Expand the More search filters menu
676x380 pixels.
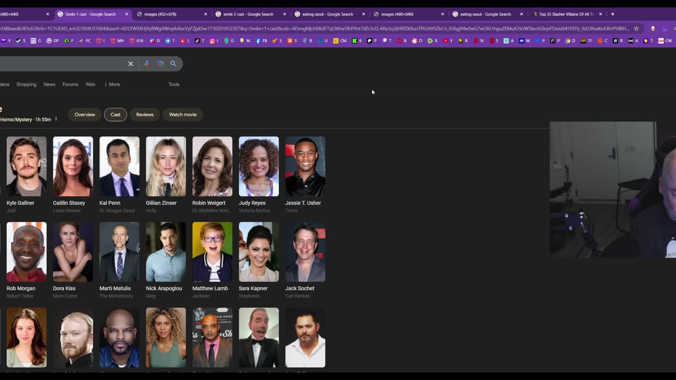point(112,84)
